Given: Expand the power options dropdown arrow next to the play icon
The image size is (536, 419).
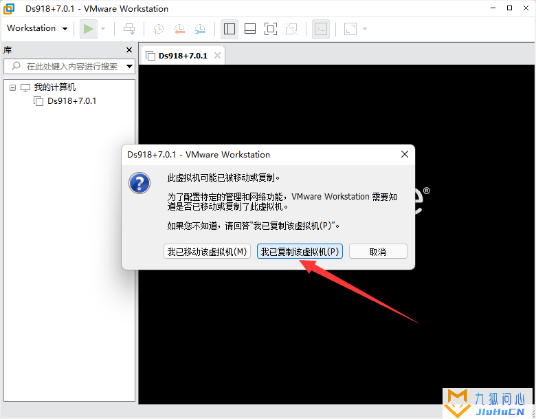Looking at the screenshot, I should (x=103, y=29).
